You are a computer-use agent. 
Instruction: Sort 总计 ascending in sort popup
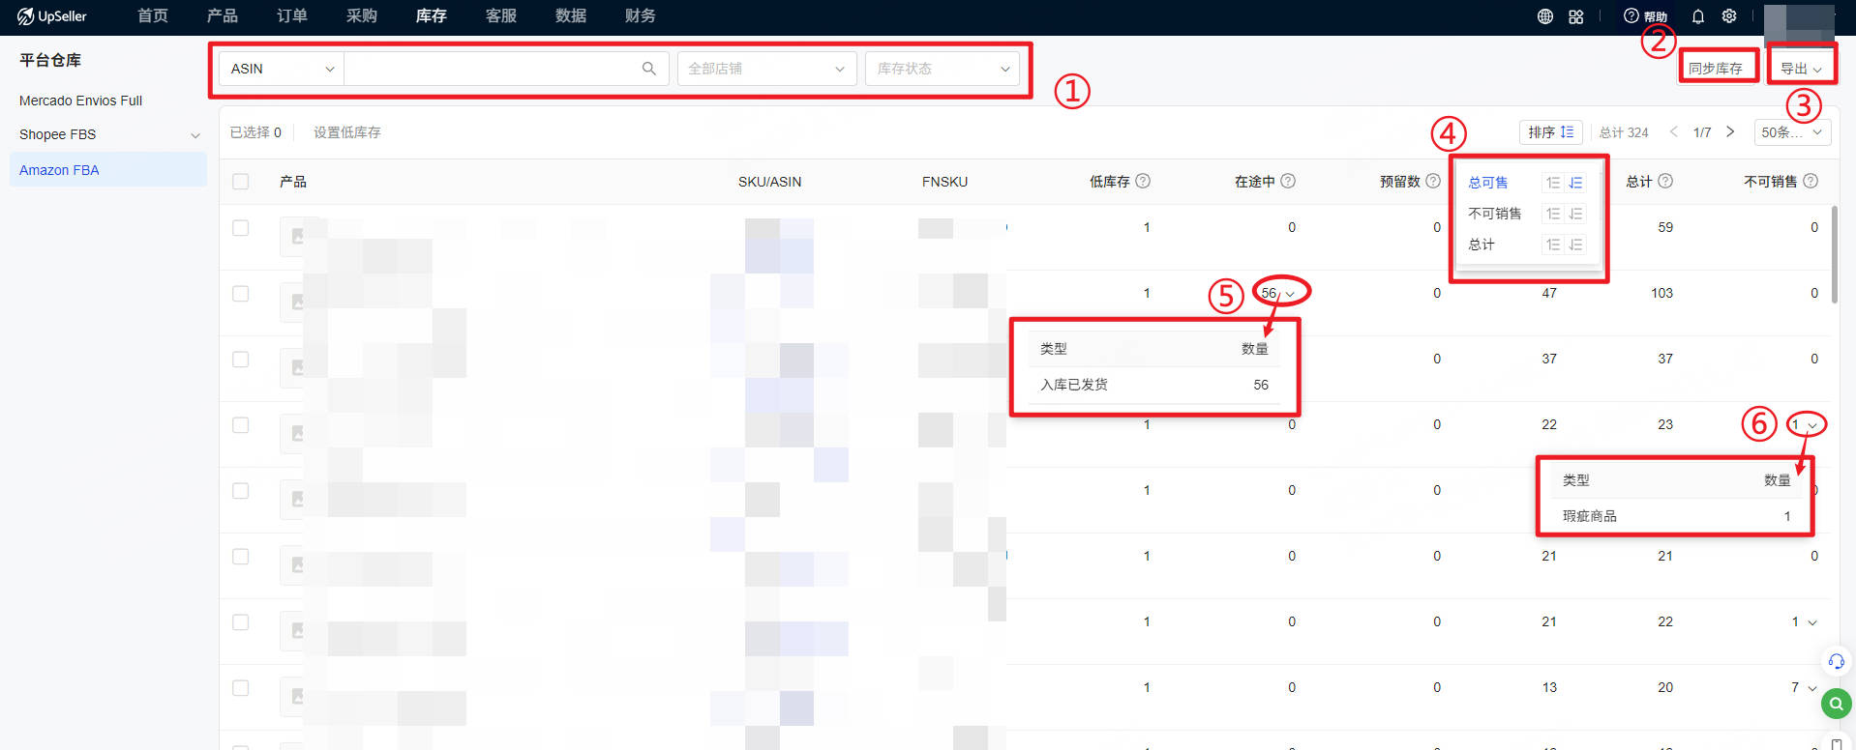tap(1553, 245)
